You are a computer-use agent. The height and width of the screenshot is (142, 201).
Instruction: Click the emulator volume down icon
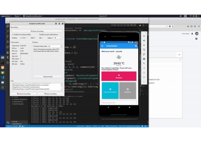click(x=144, y=45)
